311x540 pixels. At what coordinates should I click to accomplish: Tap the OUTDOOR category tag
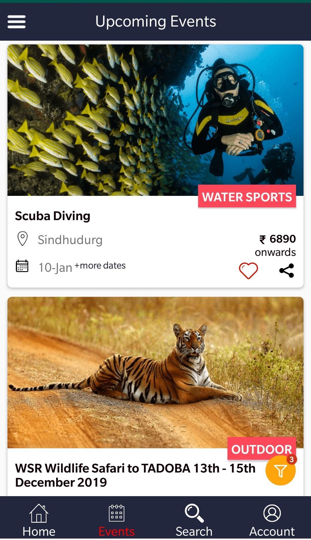coord(261,449)
